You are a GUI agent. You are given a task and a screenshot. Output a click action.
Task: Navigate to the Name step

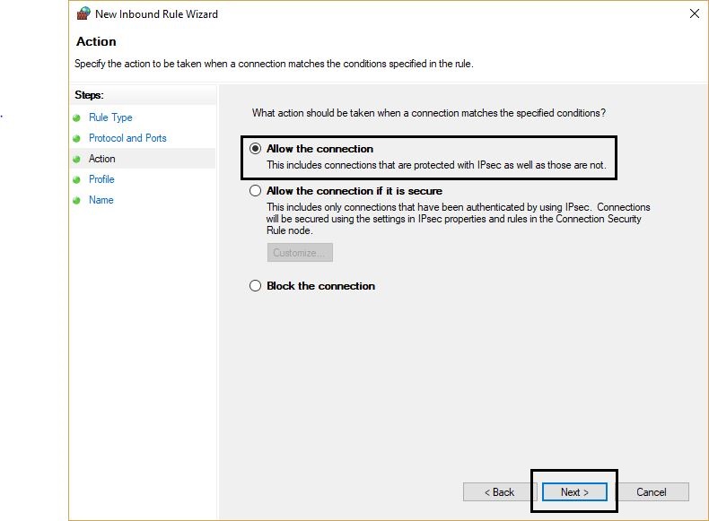pos(101,200)
